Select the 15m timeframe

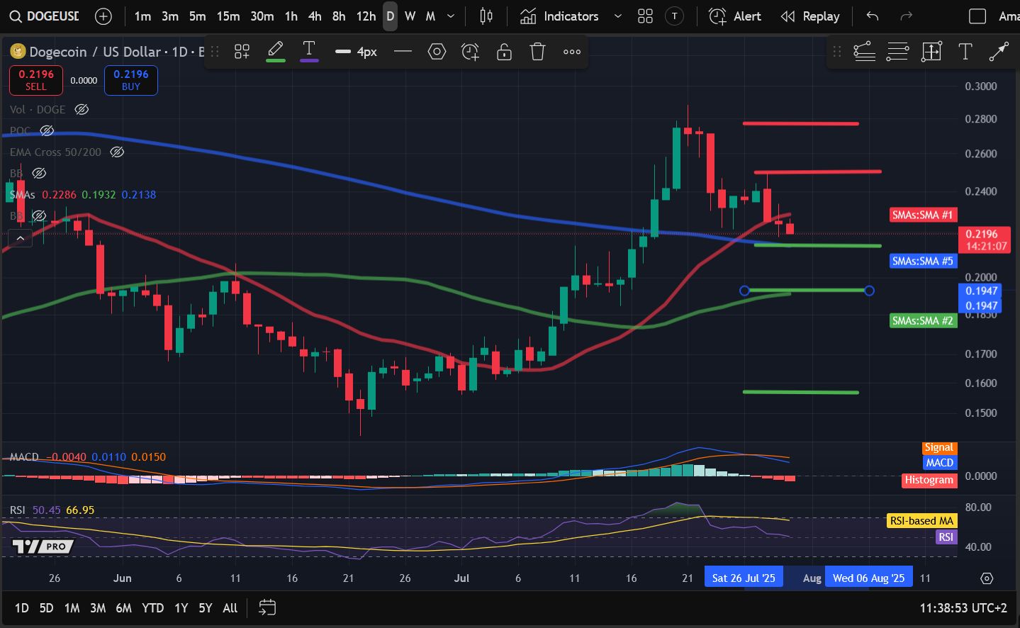228,16
